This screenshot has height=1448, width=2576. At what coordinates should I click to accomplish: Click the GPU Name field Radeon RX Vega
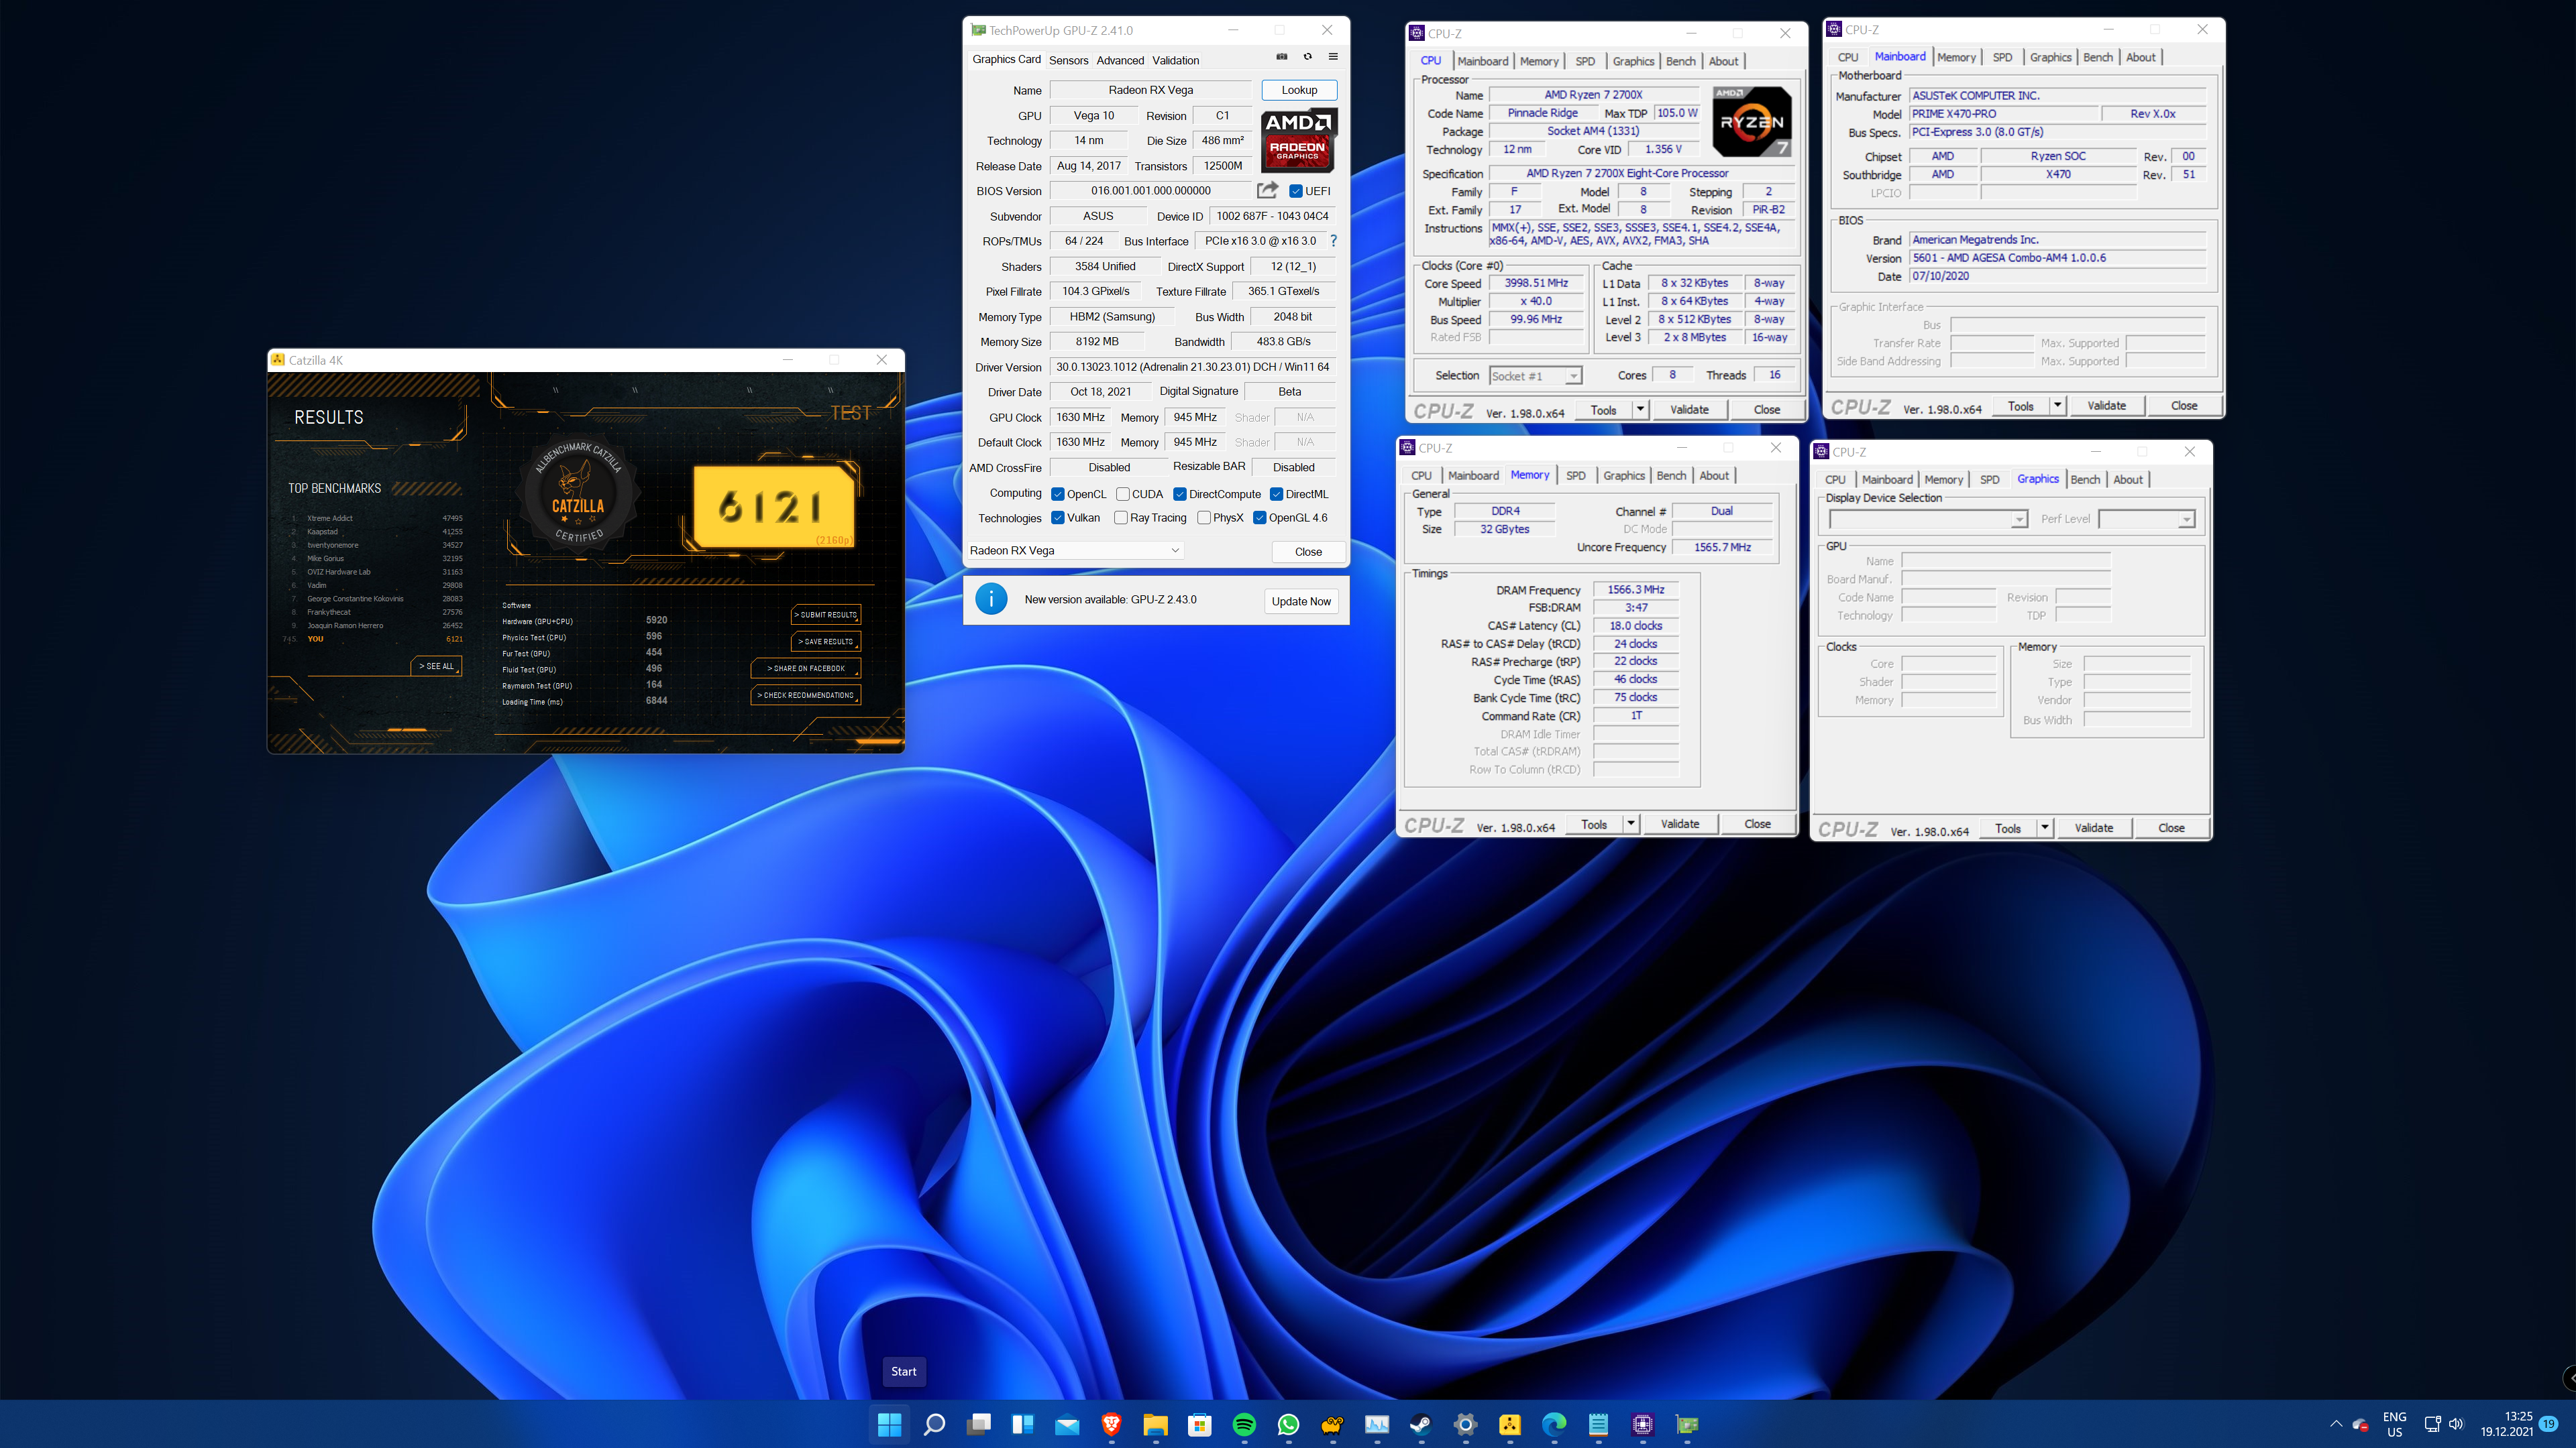pyautogui.click(x=1150, y=90)
